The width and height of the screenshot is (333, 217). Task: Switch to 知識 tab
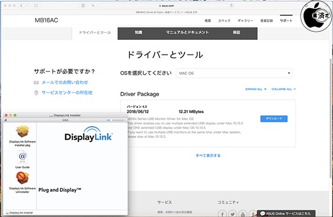tap(139, 32)
